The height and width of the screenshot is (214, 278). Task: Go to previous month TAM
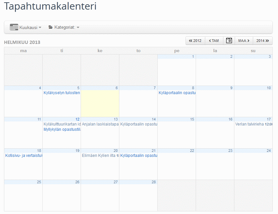(214, 41)
